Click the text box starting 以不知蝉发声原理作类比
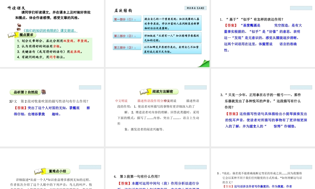The width and height of the screenshot is (315, 189). coord(172,49)
